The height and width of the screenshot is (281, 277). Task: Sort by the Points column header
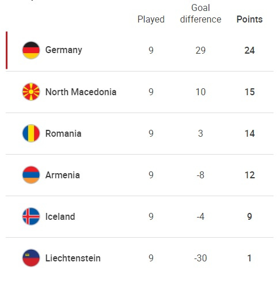pyautogui.click(x=249, y=19)
